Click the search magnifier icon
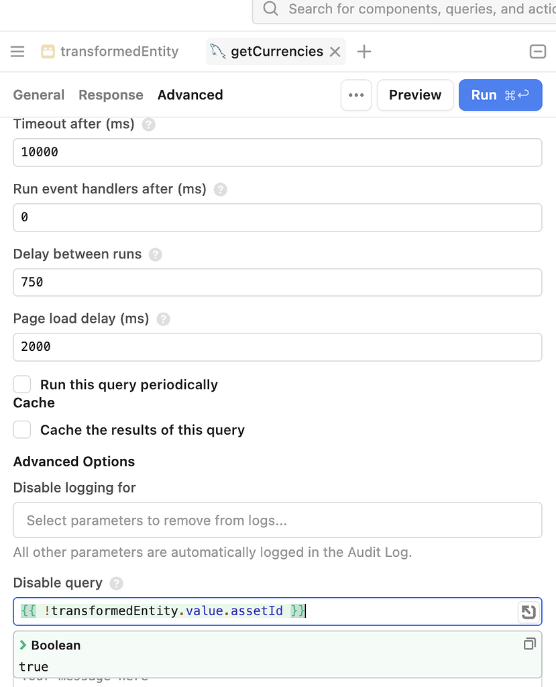The width and height of the screenshot is (556, 687). click(x=271, y=8)
